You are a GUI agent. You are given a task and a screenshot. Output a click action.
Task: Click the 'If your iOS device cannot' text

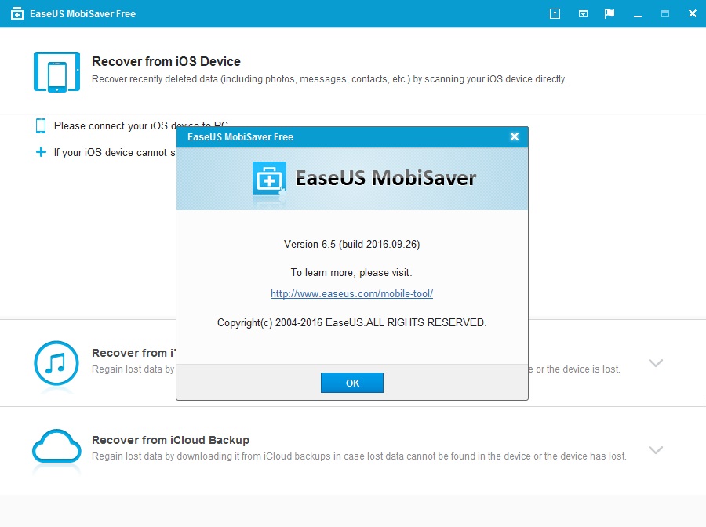pos(115,153)
